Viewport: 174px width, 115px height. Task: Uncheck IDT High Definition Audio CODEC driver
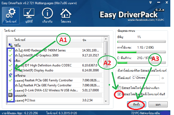click(x=10, y=65)
